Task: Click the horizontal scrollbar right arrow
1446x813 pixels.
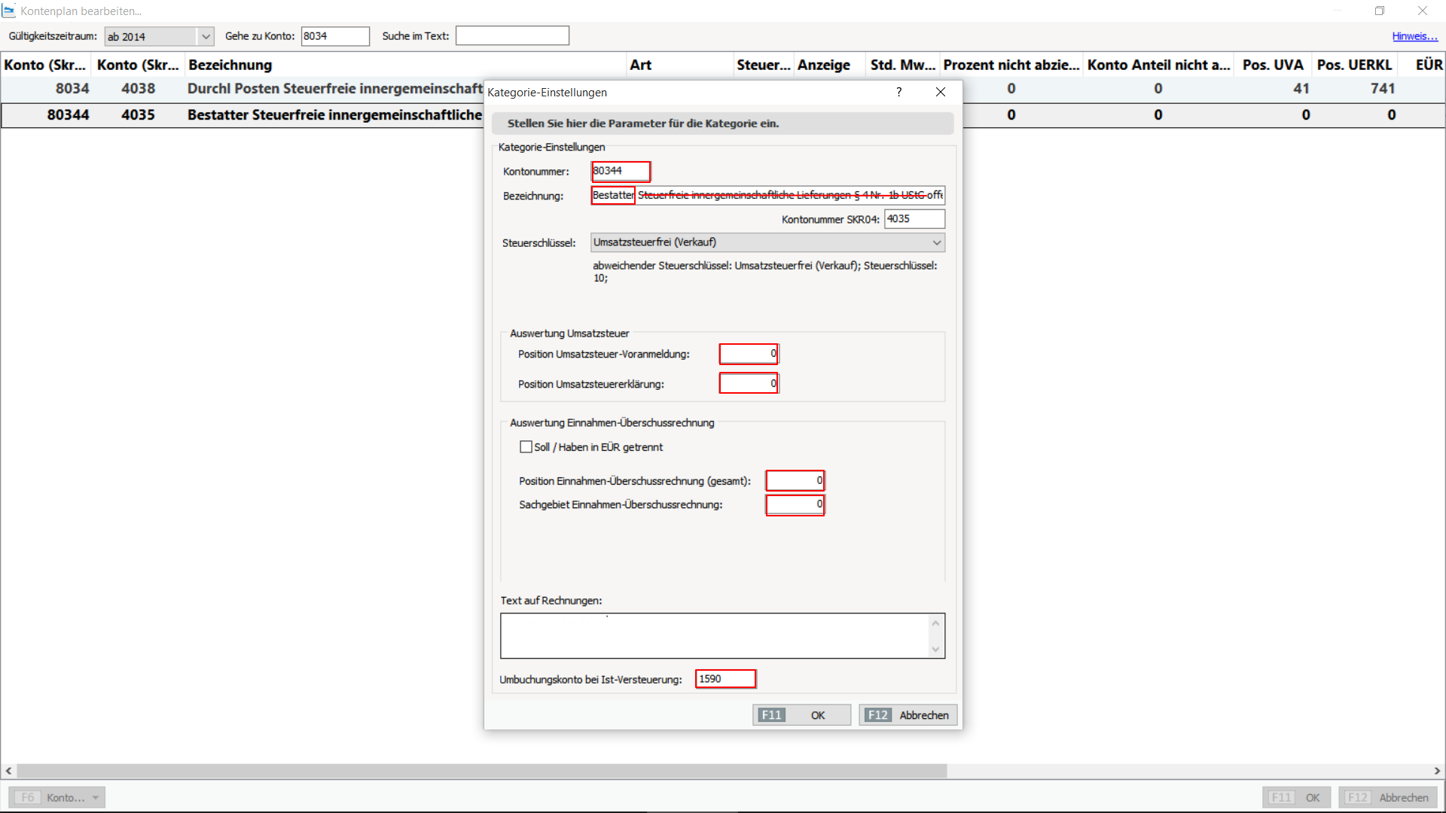Action: click(x=1437, y=771)
